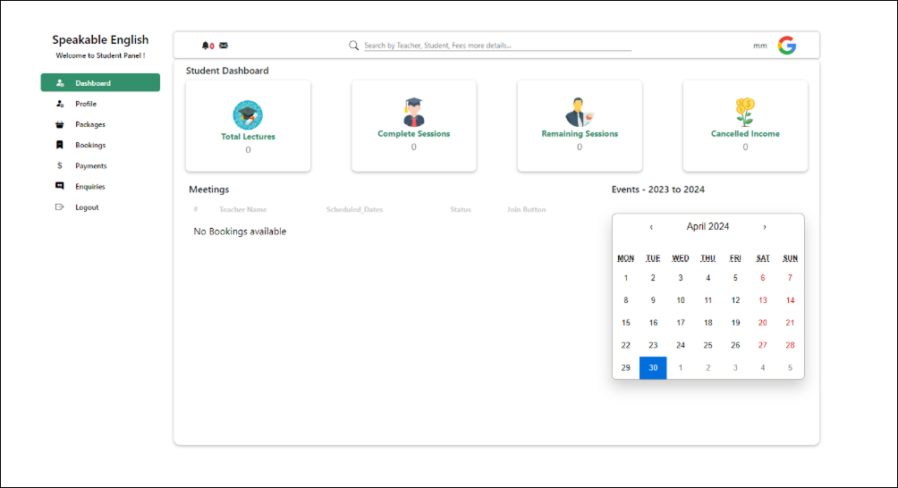
Task: Click the Student Dashboard heading
Action: [x=227, y=71]
